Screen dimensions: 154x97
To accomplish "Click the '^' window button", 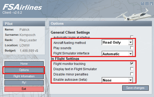I will (x=142, y=4).
